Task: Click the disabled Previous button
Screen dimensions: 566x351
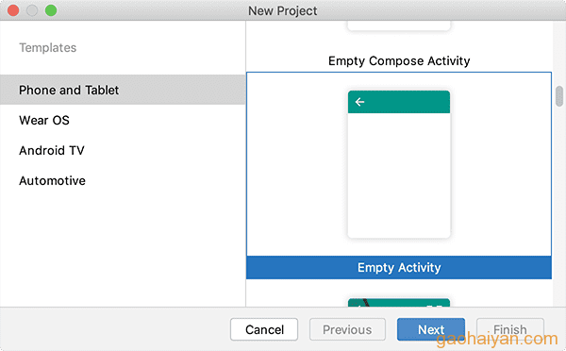Action: pos(347,329)
